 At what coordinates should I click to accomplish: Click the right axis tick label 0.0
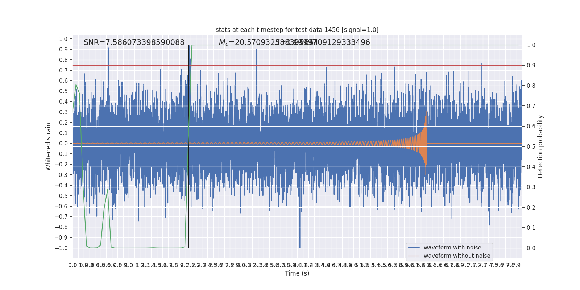coord(531,248)
